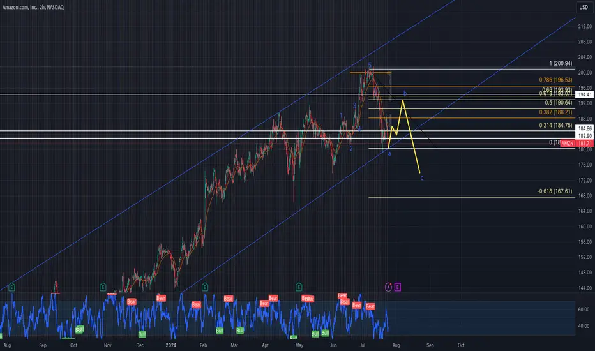
Task: Click the 0.382 (188.21) Fibonacci label
Action: pyautogui.click(x=555, y=112)
